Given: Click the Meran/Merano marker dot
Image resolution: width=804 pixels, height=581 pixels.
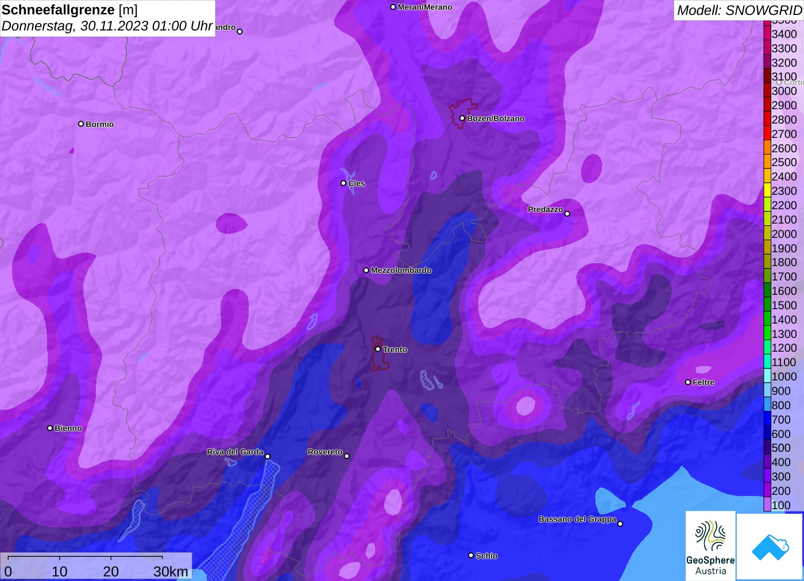Looking at the screenshot, I should coord(393,7).
